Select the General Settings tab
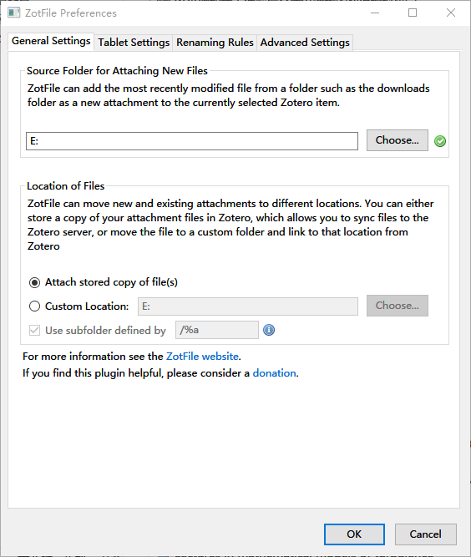Image resolution: width=471 pixels, height=557 pixels. point(51,41)
